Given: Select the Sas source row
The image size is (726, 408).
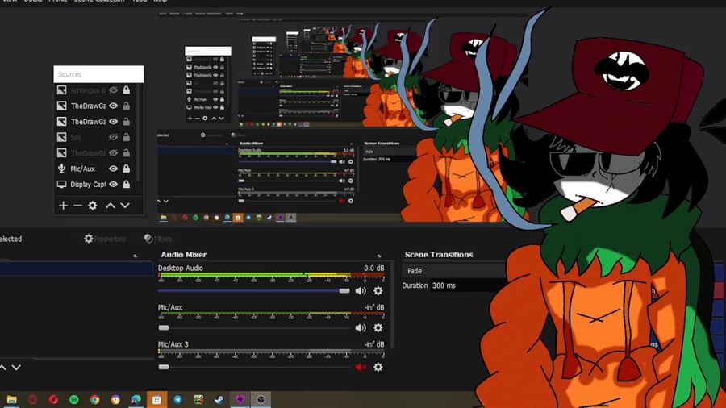Looking at the screenshot, I should click(x=94, y=137).
